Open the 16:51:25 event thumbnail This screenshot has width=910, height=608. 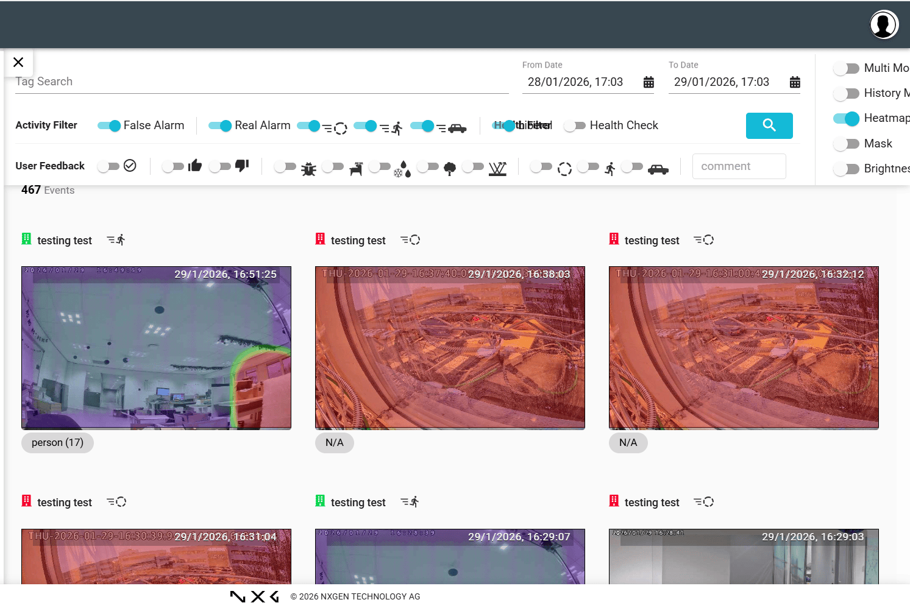[x=156, y=347]
